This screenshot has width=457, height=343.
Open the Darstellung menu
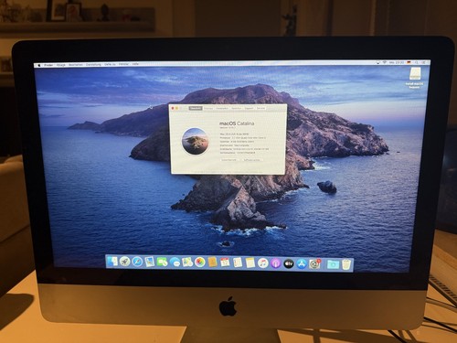[x=93, y=65]
